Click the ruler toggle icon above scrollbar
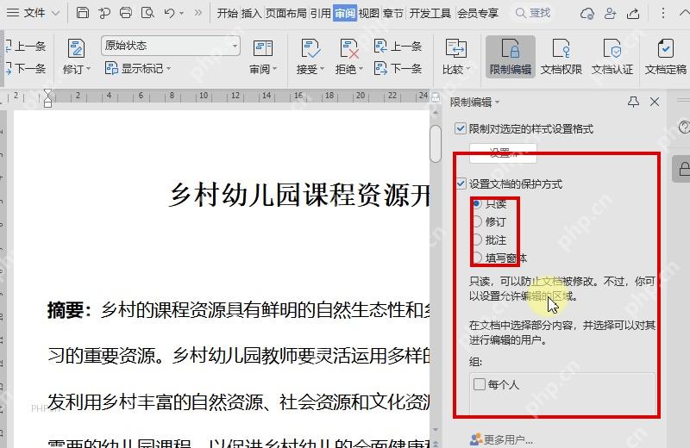Screen dimensions: 690x448 (436, 97)
